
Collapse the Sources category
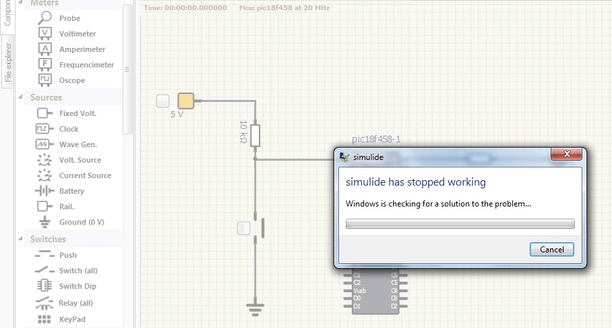tap(20, 97)
